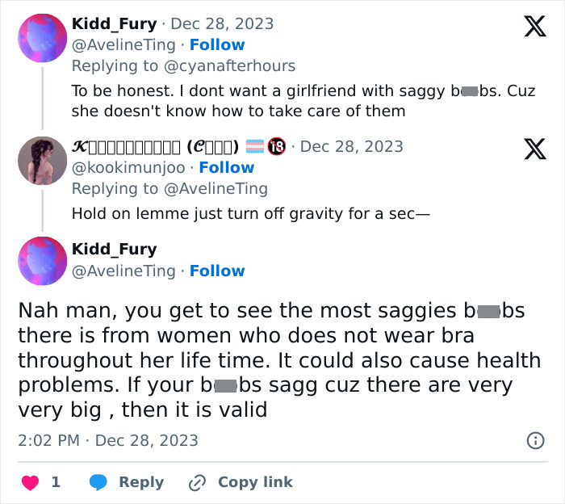This screenshot has width=565, height=504.
Task: Click the Kidd_Fury display name in main tweet
Action: tap(114, 250)
